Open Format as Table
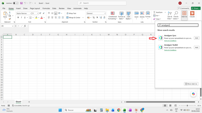202x113 pixels. (121, 16)
